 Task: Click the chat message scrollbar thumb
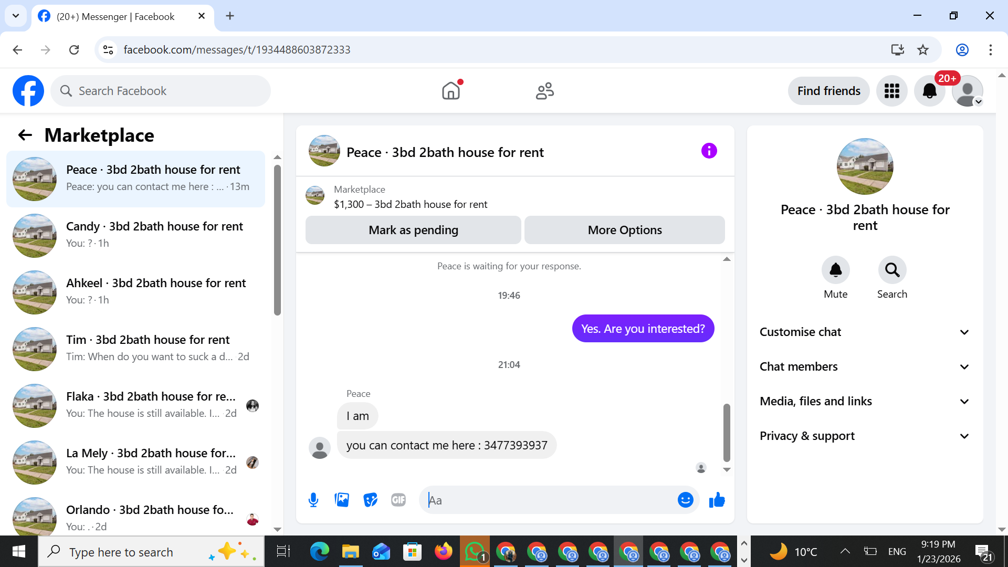pos(727,432)
